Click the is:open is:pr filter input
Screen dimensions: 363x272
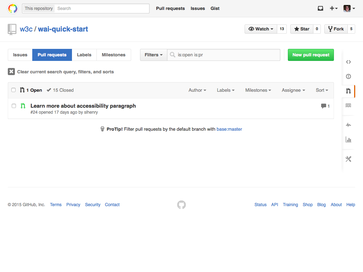pyautogui.click(x=224, y=55)
